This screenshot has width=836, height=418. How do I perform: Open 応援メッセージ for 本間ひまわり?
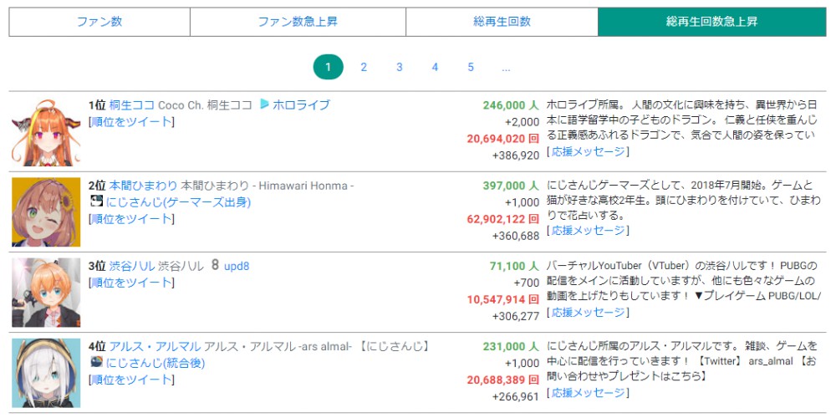pos(588,231)
